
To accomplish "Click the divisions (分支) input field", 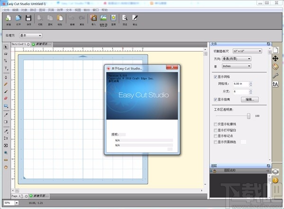I will [241, 92].
